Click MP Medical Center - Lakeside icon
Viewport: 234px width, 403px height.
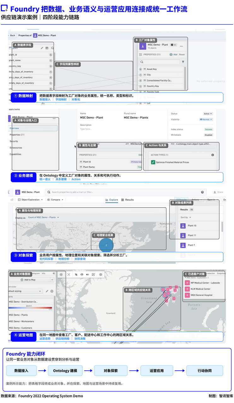[x=187, y=283]
